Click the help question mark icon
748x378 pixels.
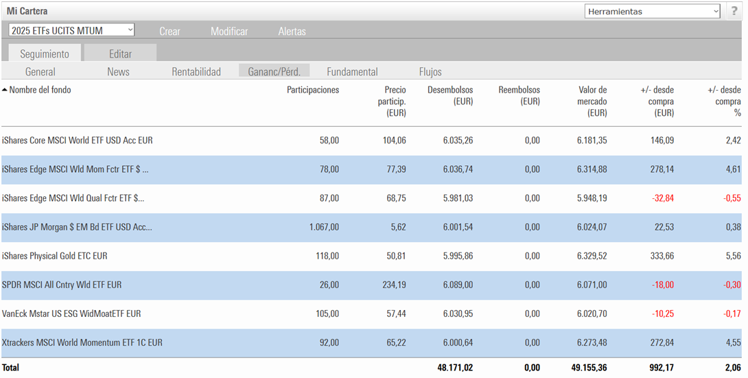[735, 12]
